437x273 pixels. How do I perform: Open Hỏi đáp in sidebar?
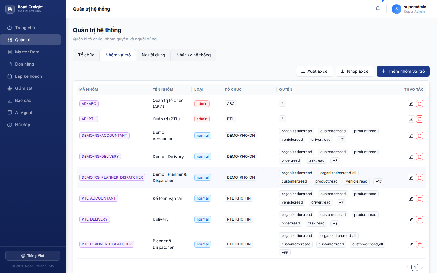click(x=30, y=125)
